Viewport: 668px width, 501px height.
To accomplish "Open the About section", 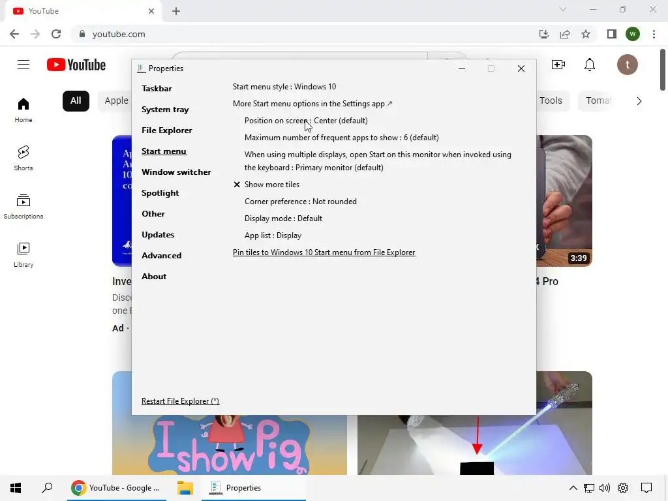I will point(154,277).
